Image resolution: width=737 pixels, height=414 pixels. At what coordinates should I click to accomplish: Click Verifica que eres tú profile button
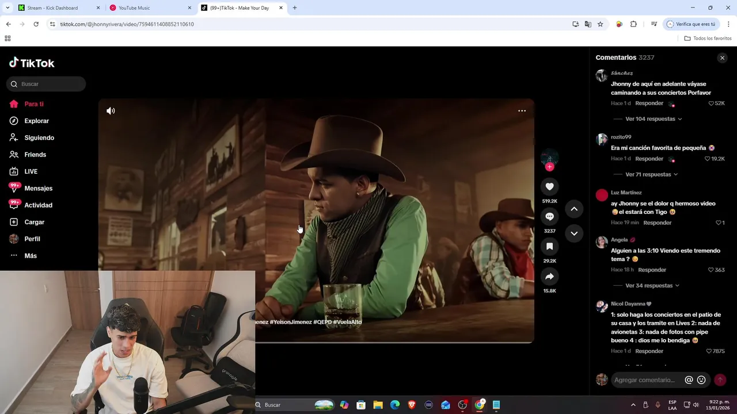pyautogui.click(x=691, y=24)
